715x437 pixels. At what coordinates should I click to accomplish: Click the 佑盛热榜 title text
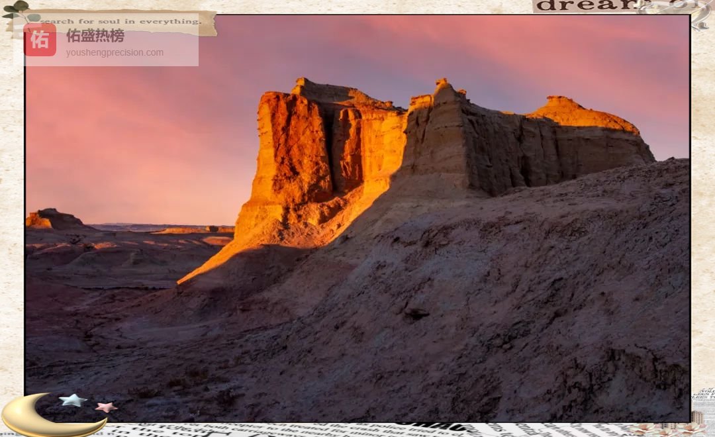[95, 36]
